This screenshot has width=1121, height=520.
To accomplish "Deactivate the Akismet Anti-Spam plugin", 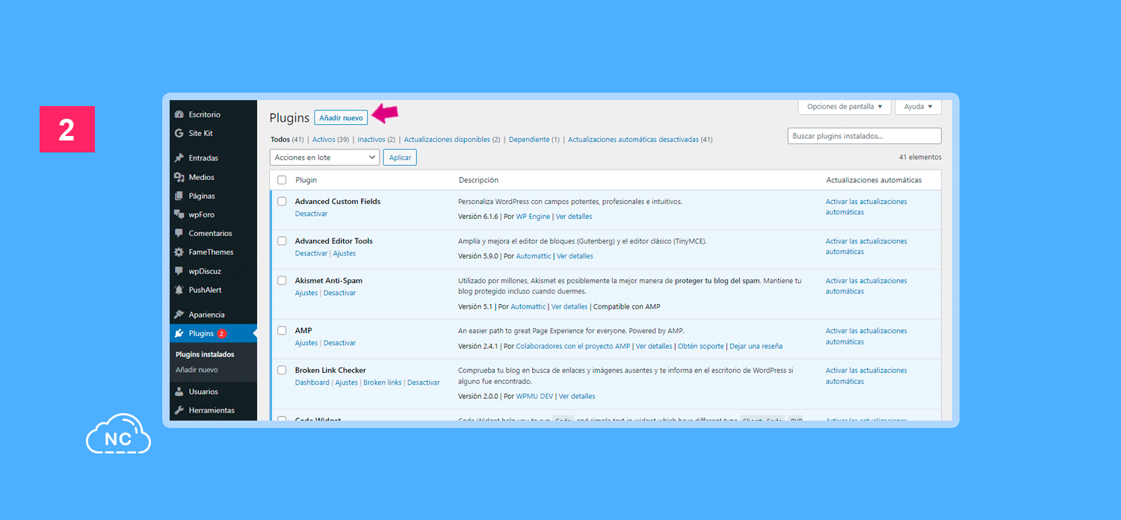I will tap(340, 293).
